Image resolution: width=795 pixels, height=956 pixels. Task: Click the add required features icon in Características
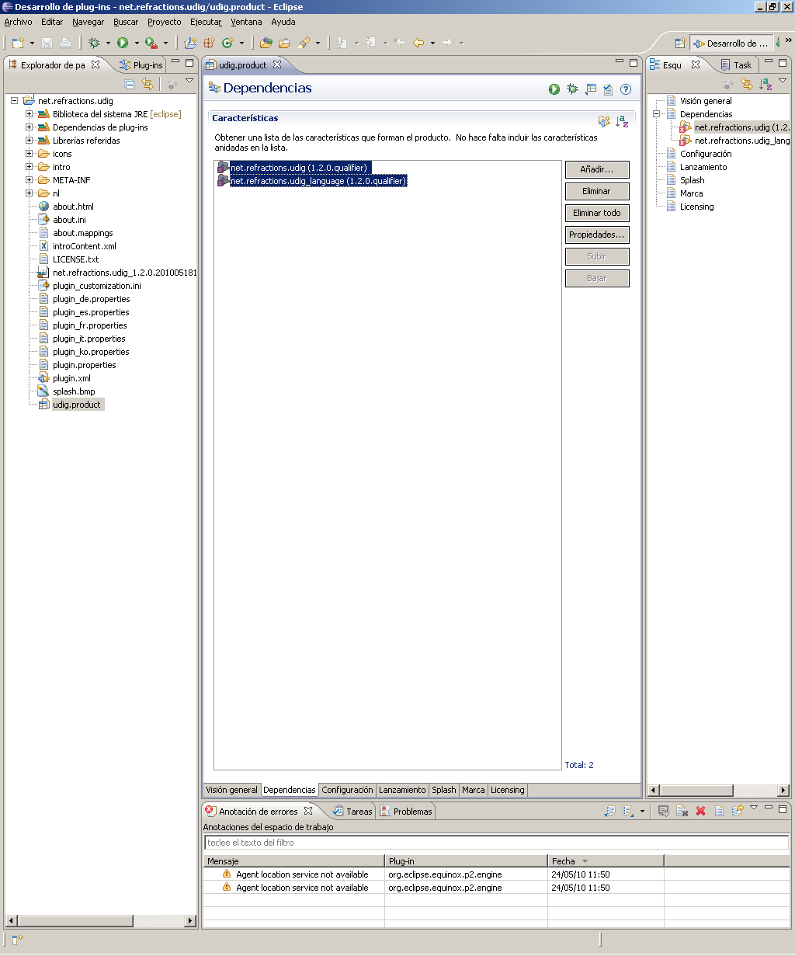[x=604, y=120]
